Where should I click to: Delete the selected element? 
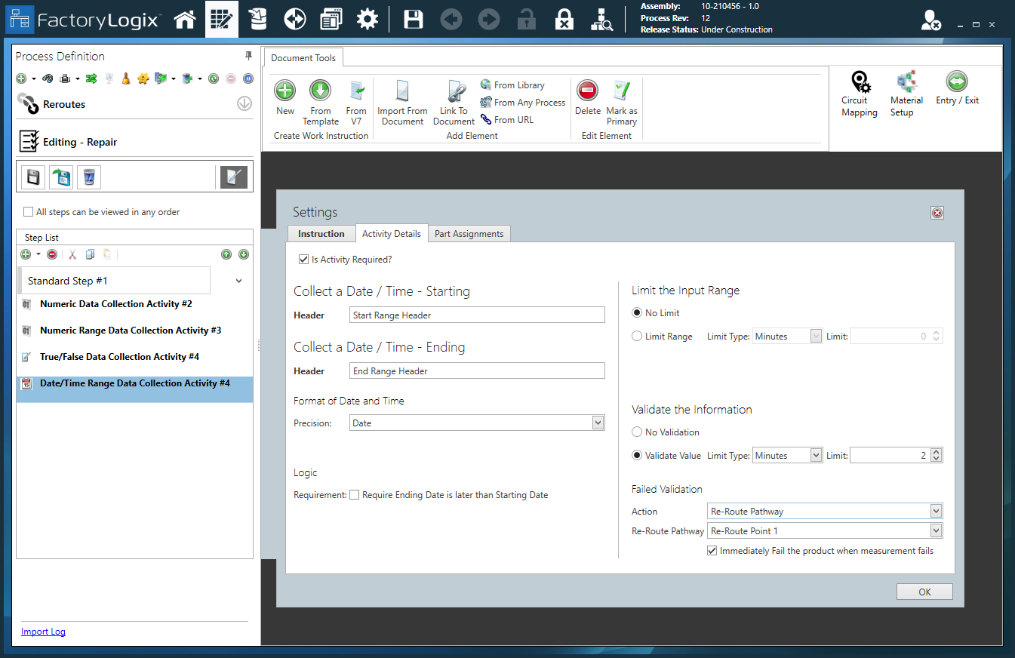pos(587,101)
